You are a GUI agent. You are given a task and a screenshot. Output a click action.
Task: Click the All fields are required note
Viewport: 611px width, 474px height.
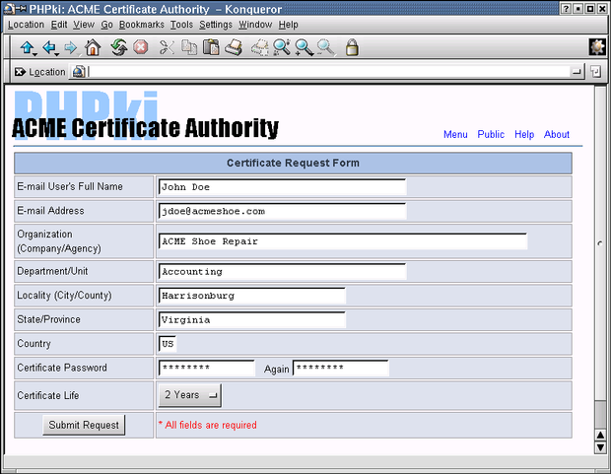tap(208, 425)
